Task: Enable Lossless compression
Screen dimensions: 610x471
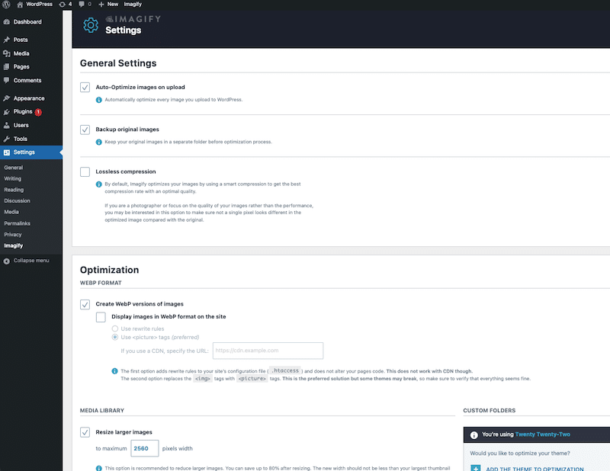Action: (x=86, y=171)
